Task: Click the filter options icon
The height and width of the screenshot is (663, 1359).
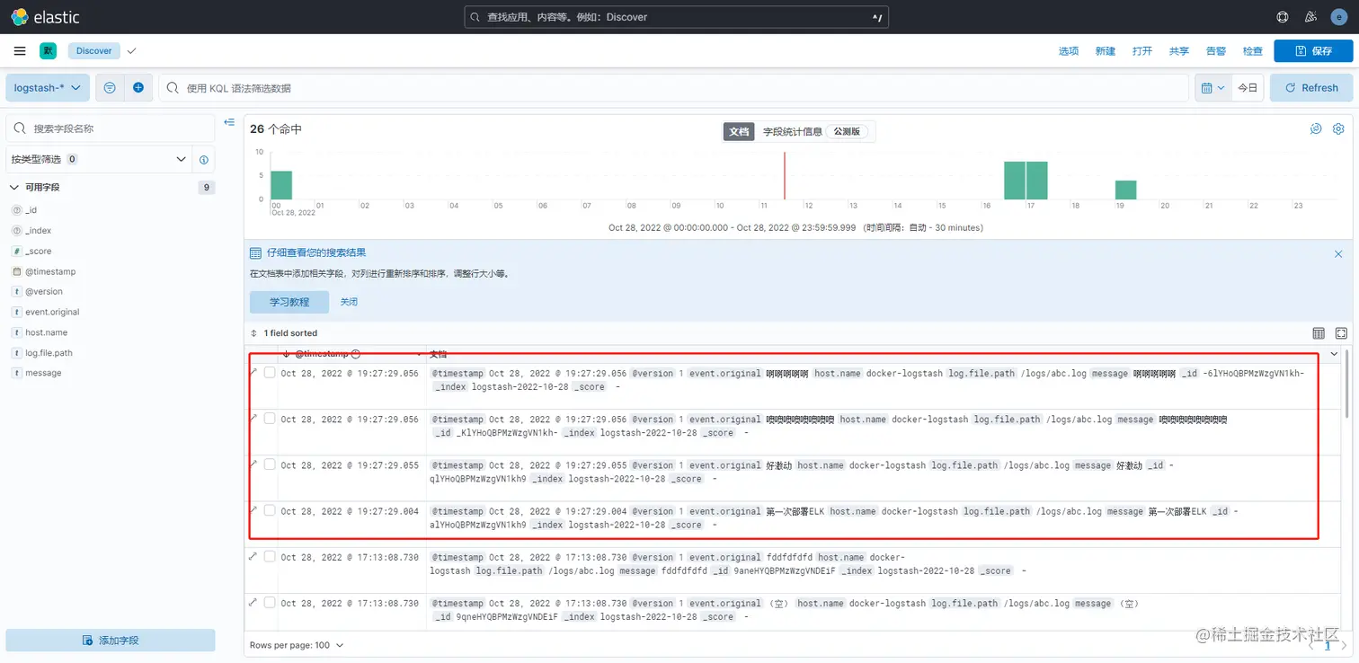Action: (x=110, y=88)
